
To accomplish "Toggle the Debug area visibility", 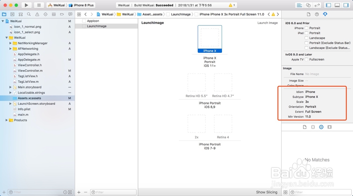I will click(x=337, y=5).
